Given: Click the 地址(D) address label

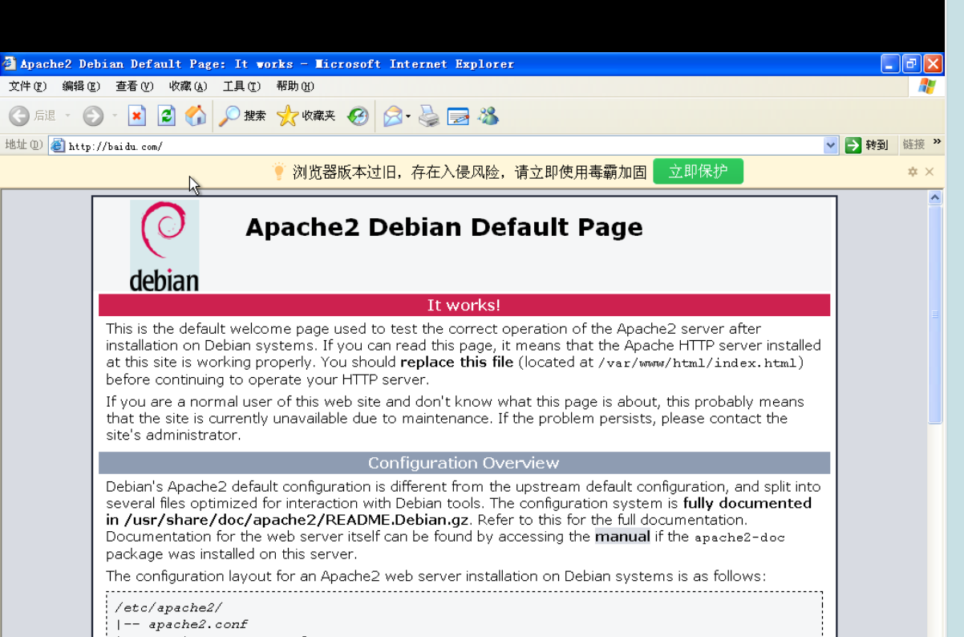Looking at the screenshot, I should point(23,144).
